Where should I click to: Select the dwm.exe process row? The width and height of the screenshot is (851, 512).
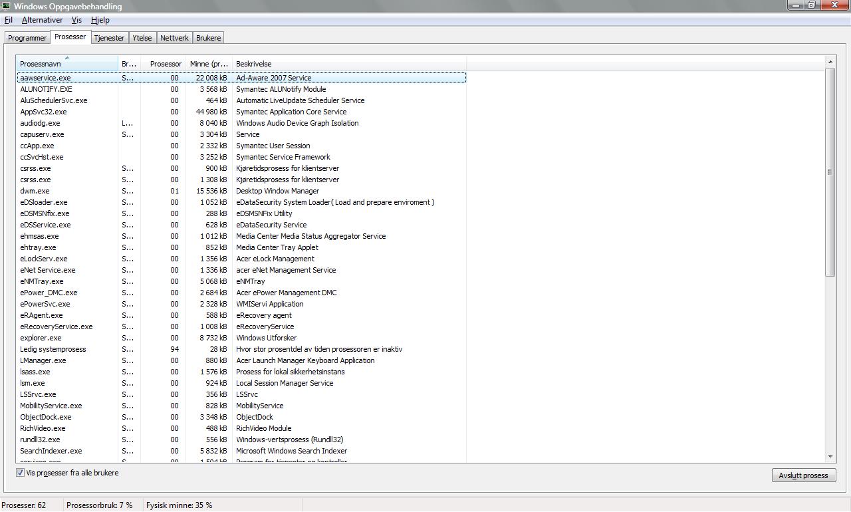(35, 191)
